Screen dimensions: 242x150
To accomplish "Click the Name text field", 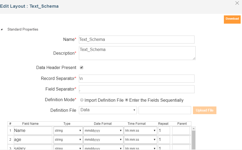I will point(137,40).
